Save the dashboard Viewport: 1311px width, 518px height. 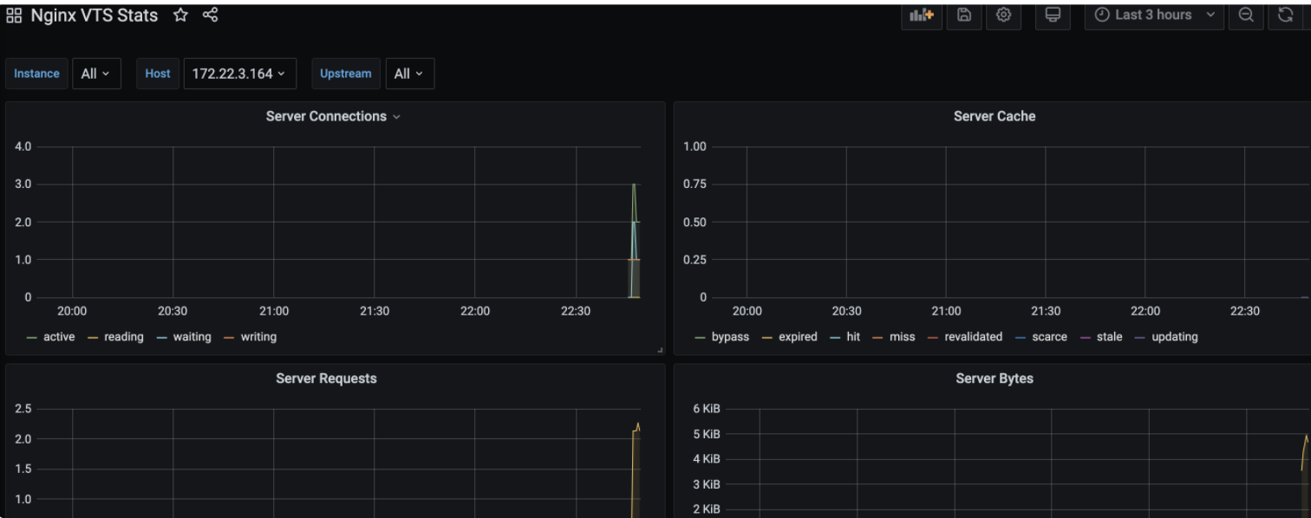[x=964, y=15]
